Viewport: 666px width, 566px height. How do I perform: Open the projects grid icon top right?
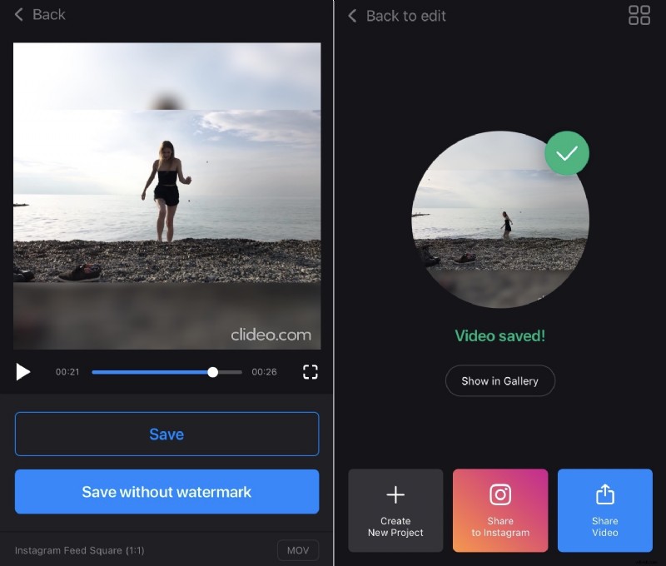tap(639, 16)
